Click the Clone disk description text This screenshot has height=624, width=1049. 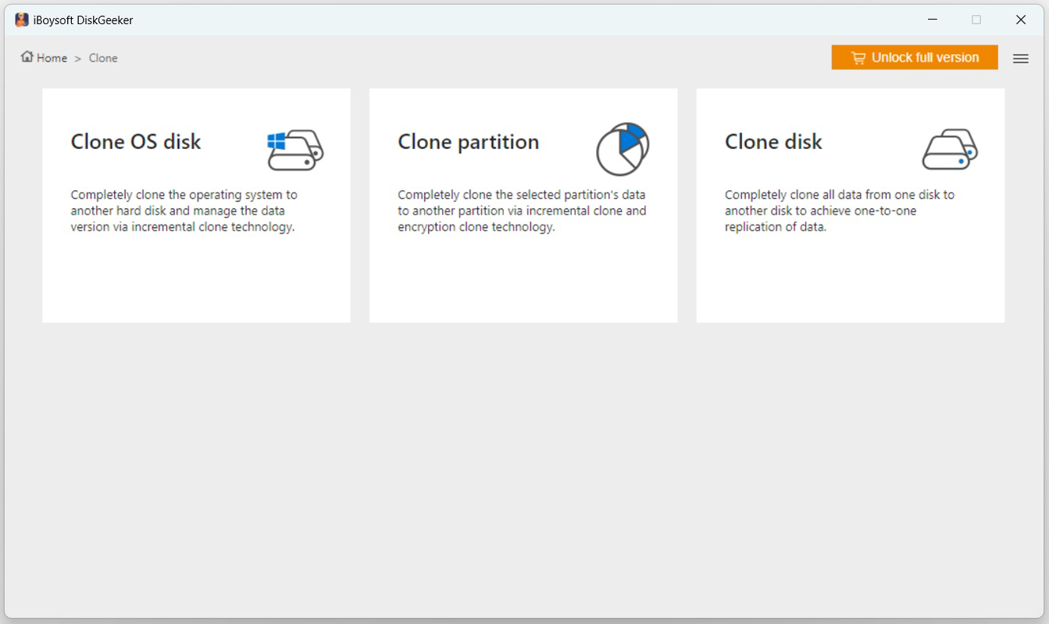coord(840,211)
